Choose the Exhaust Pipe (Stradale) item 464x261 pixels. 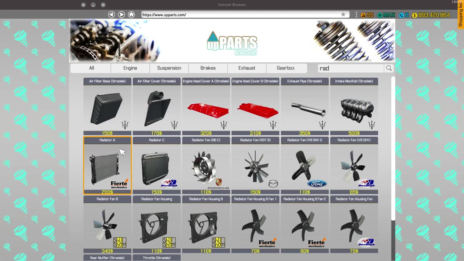click(304, 107)
